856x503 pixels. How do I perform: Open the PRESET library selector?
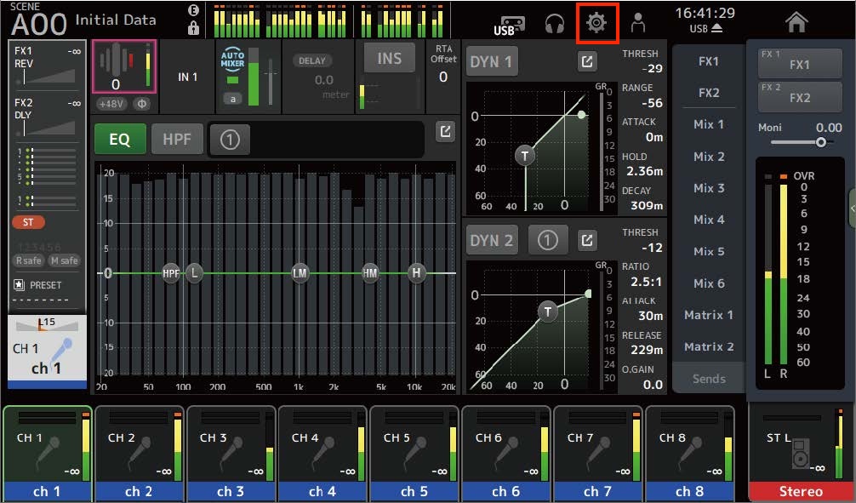pos(38,285)
